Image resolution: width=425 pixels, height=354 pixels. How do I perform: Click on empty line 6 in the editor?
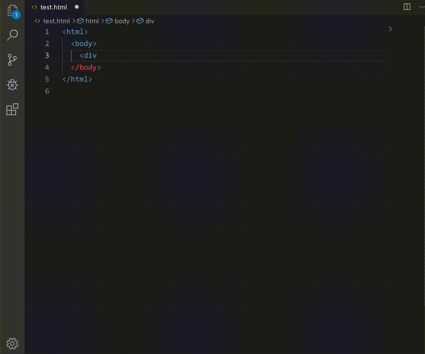(x=99, y=91)
